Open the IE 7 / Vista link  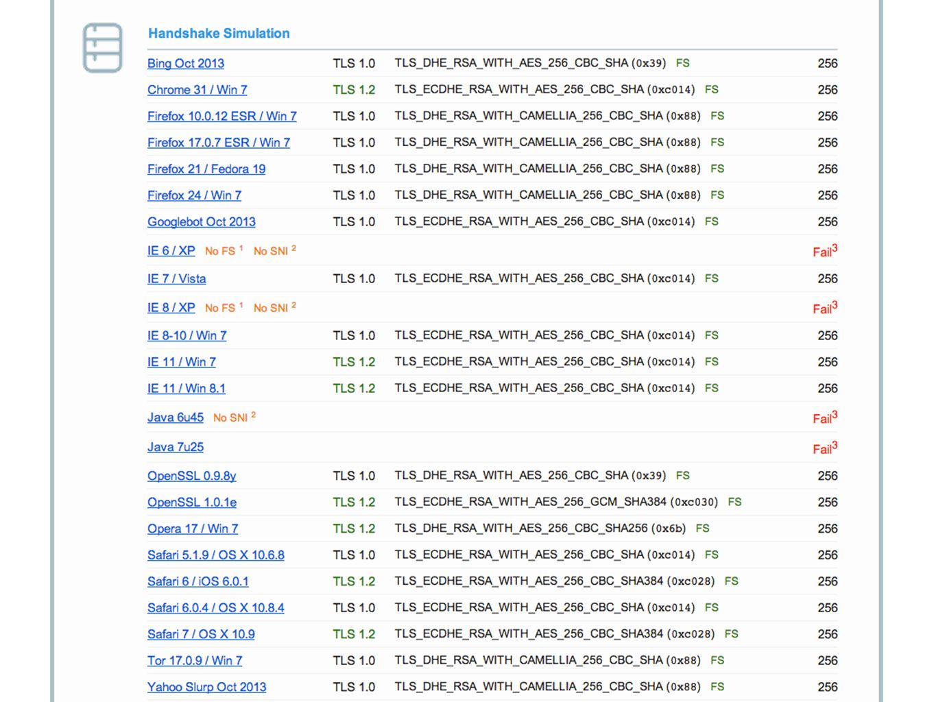tap(177, 279)
